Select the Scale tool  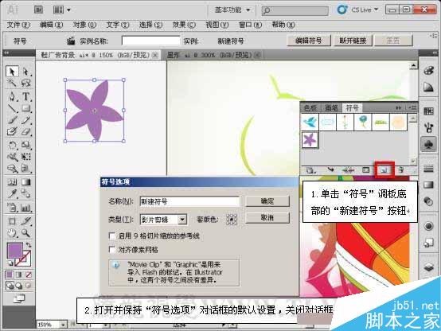pyautogui.click(x=26, y=145)
